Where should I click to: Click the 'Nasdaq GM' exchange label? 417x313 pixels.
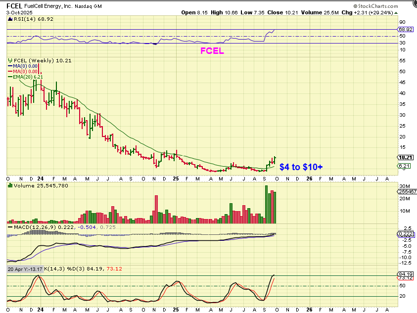point(88,6)
